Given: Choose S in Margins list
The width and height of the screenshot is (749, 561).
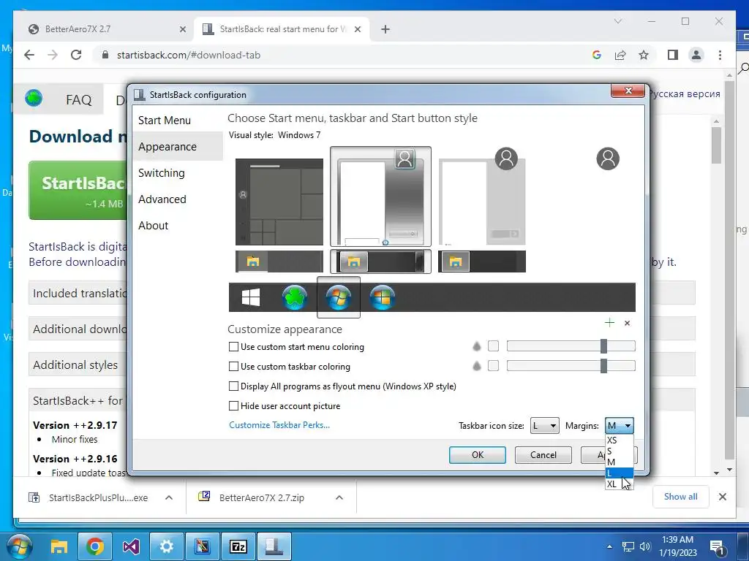Looking at the screenshot, I should (620, 451).
